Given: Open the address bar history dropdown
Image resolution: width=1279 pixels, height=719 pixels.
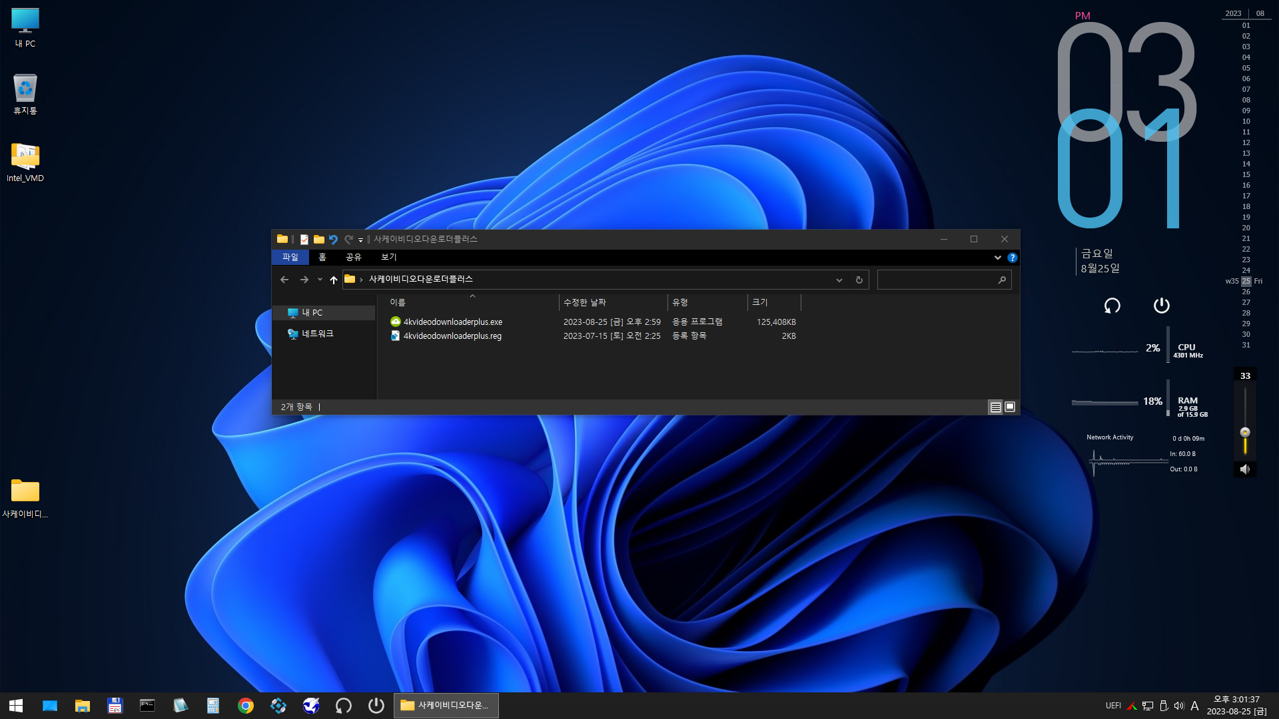Looking at the screenshot, I should click(x=839, y=280).
